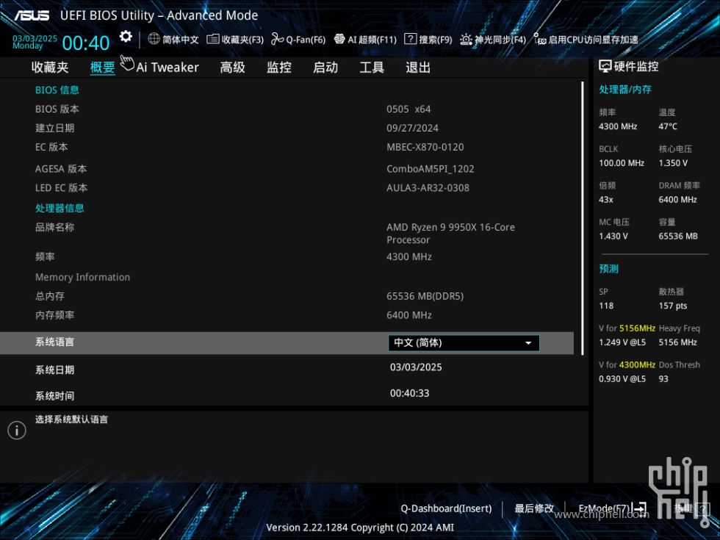Click the dropdown arrow of 系统语言
This screenshot has width=720, height=540.
pyautogui.click(x=528, y=343)
